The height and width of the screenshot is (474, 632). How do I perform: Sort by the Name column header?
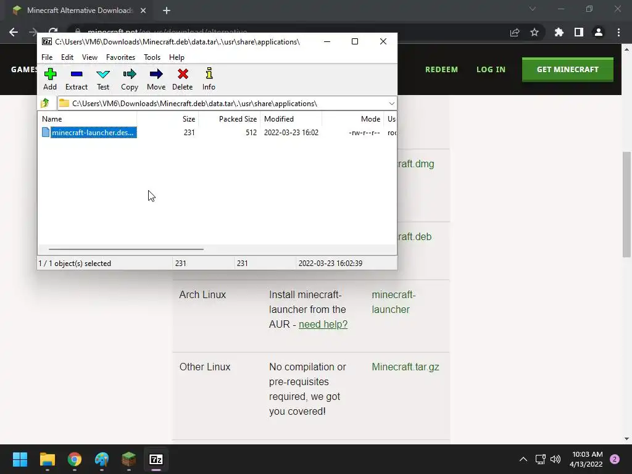pos(88,119)
